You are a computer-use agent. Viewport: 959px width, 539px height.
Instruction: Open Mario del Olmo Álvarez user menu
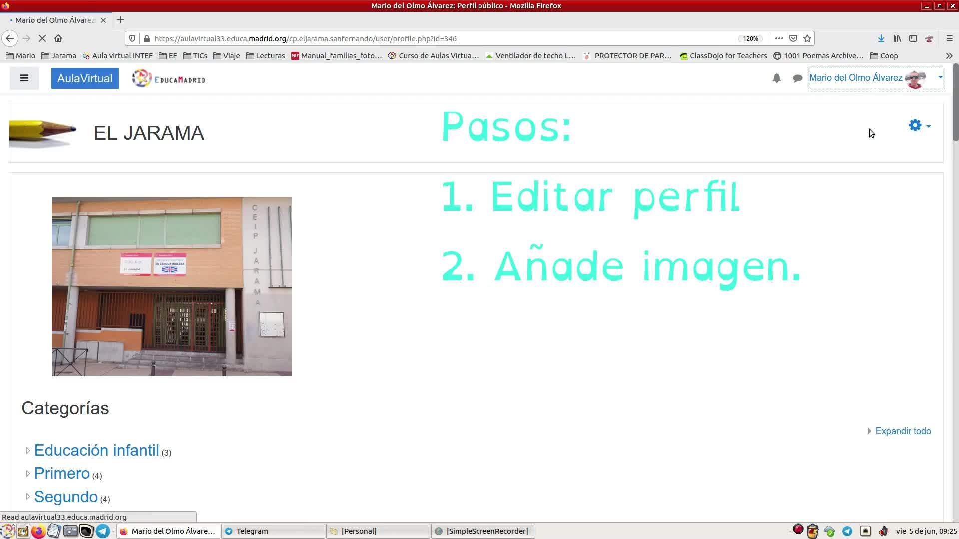(x=875, y=78)
